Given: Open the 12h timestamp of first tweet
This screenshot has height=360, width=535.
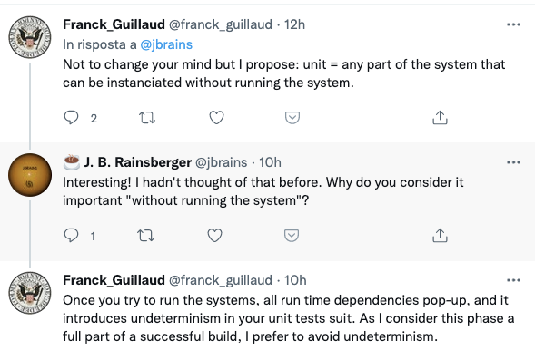Looking at the screenshot, I should click(x=294, y=24).
